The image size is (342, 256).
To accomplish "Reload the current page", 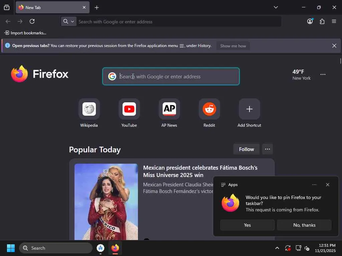I will [32, 21].
